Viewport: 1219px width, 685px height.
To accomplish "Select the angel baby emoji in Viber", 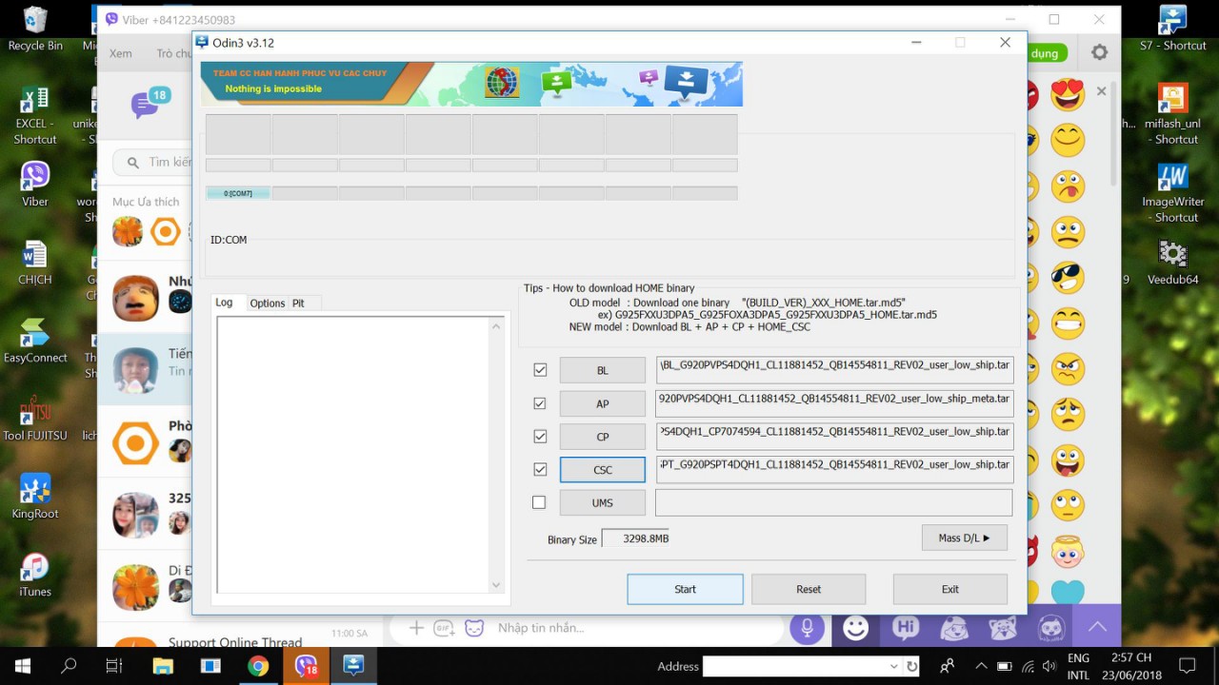I will (x=1068, y=552).
